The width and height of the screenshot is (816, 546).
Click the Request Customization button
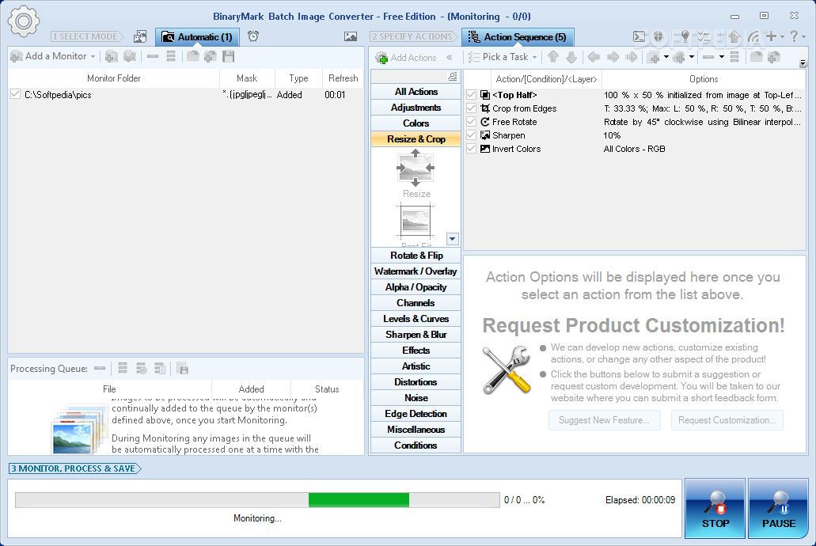coord(727,420)
